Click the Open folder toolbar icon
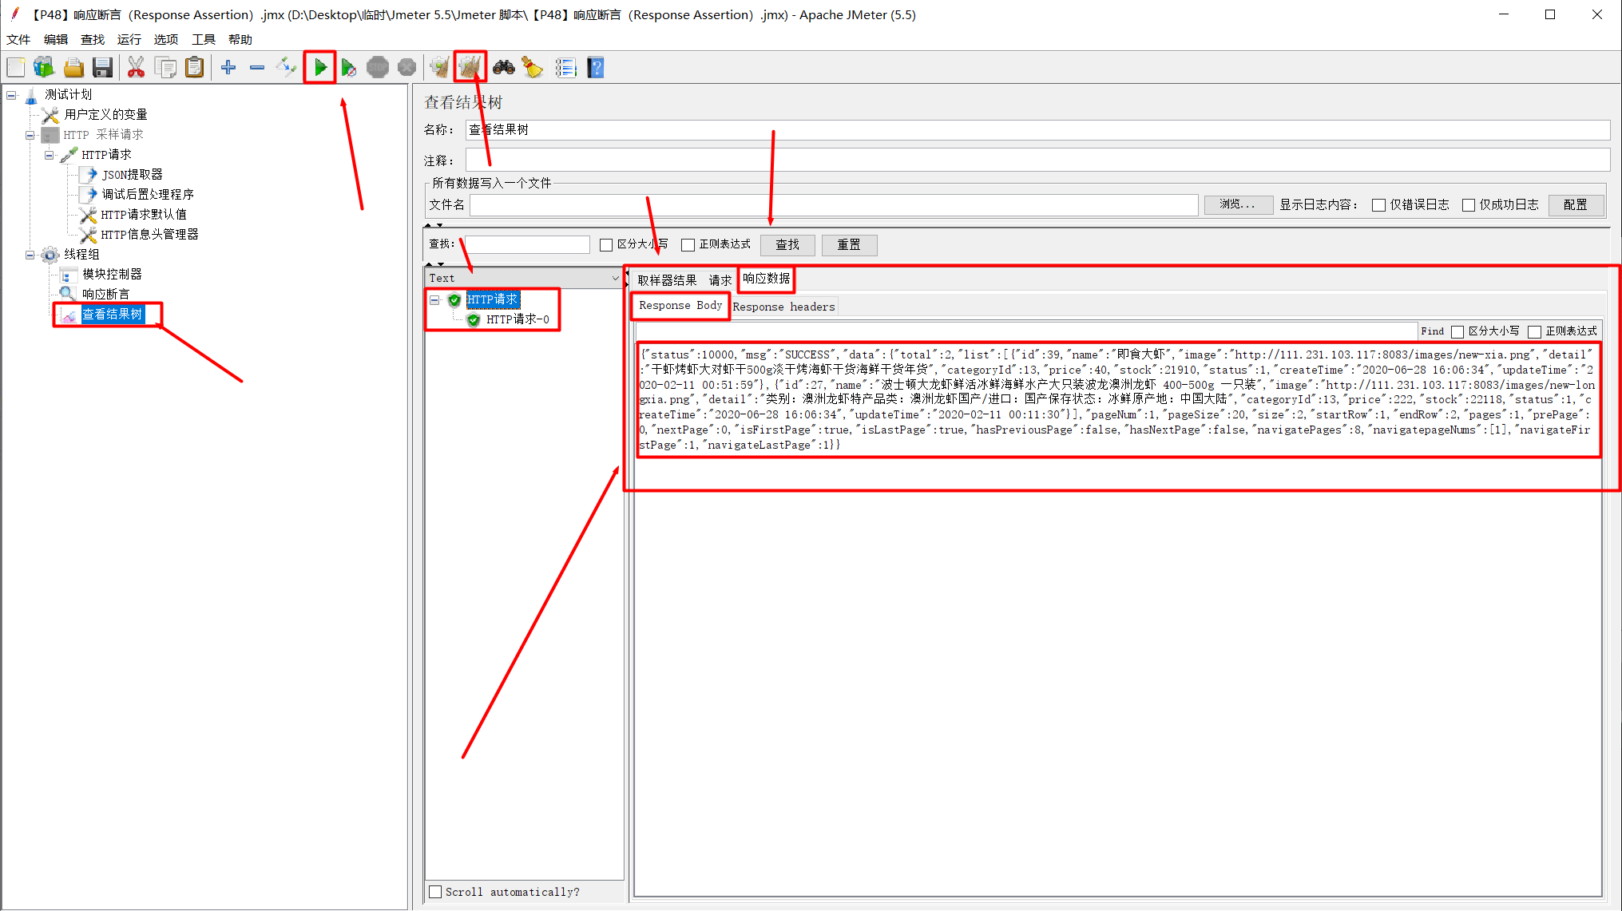1622x911 pixels. pyautogui.click(x=73, y=68)
